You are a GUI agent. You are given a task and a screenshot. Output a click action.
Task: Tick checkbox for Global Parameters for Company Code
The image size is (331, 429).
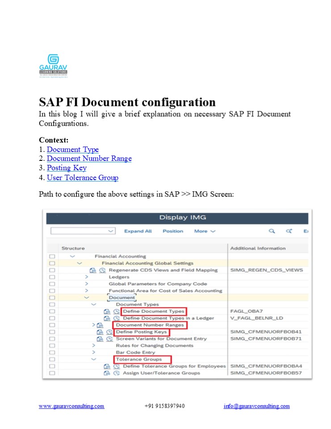(x=52, y=284)
